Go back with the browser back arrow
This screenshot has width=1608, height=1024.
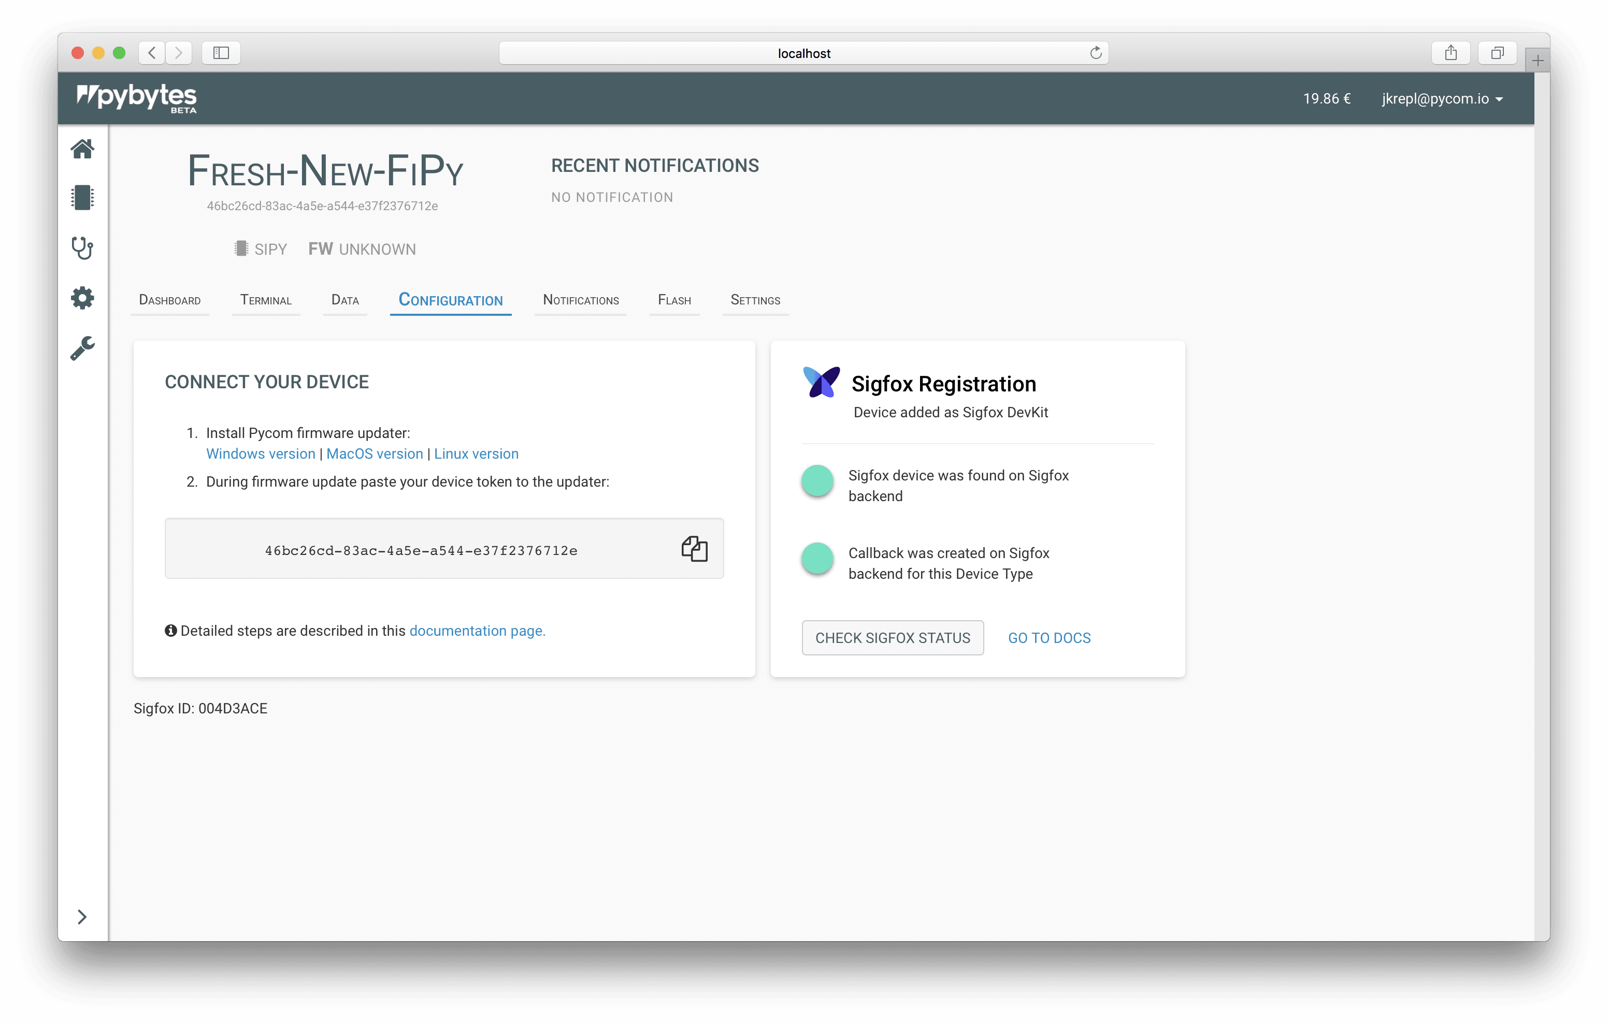152,53
